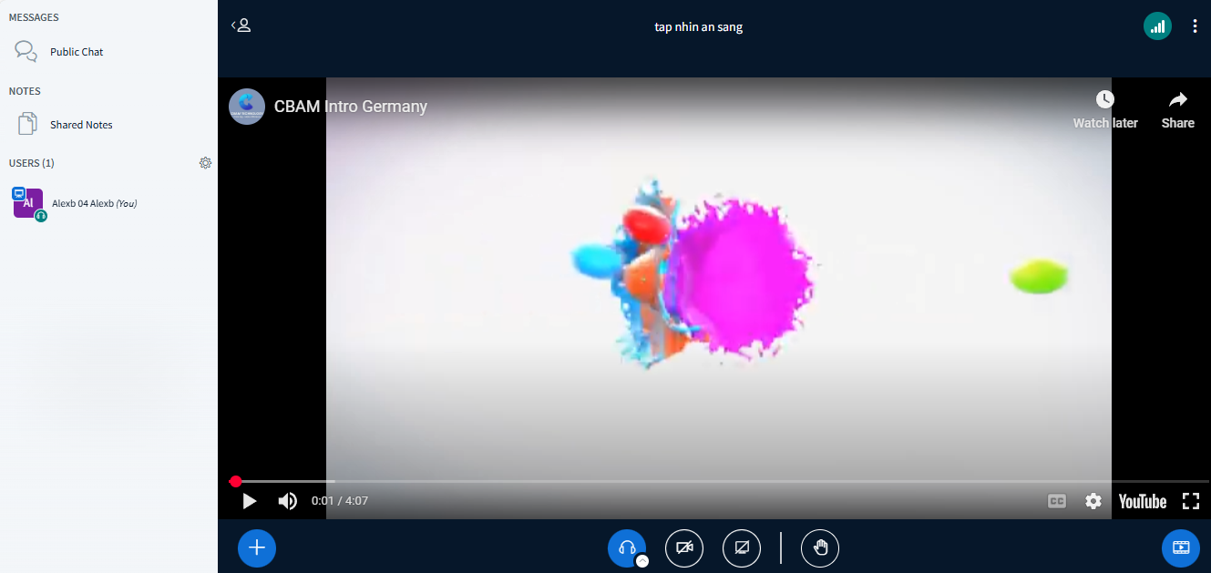Viewport: 1211px width, 573px height.
Task: Raise your hand
Action: point(820,547)
